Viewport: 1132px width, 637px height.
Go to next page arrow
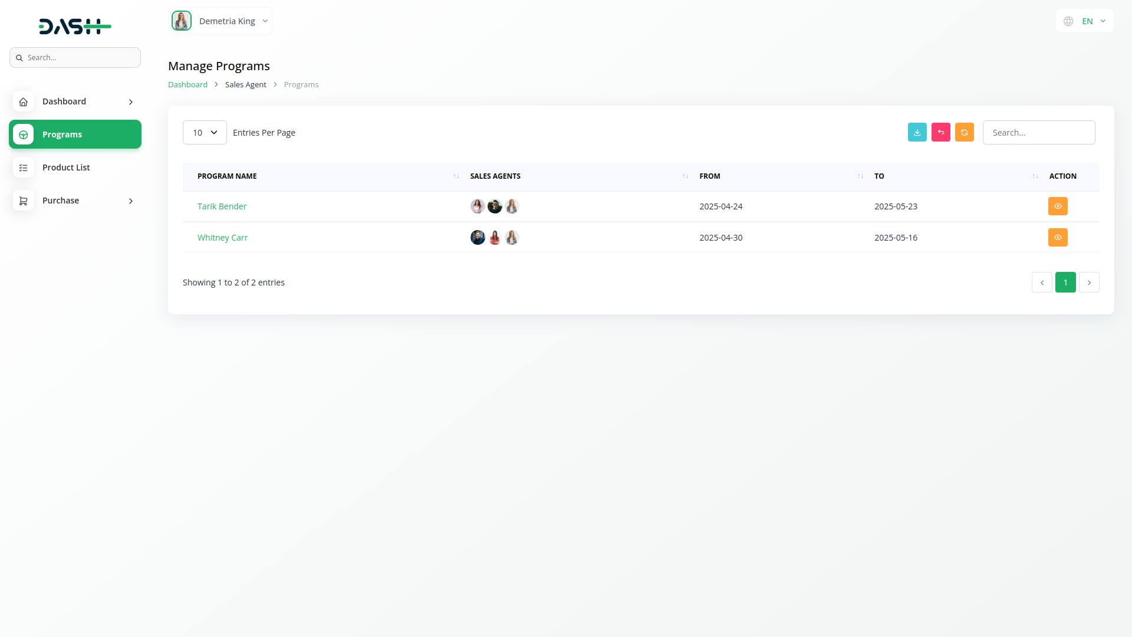1089,283
